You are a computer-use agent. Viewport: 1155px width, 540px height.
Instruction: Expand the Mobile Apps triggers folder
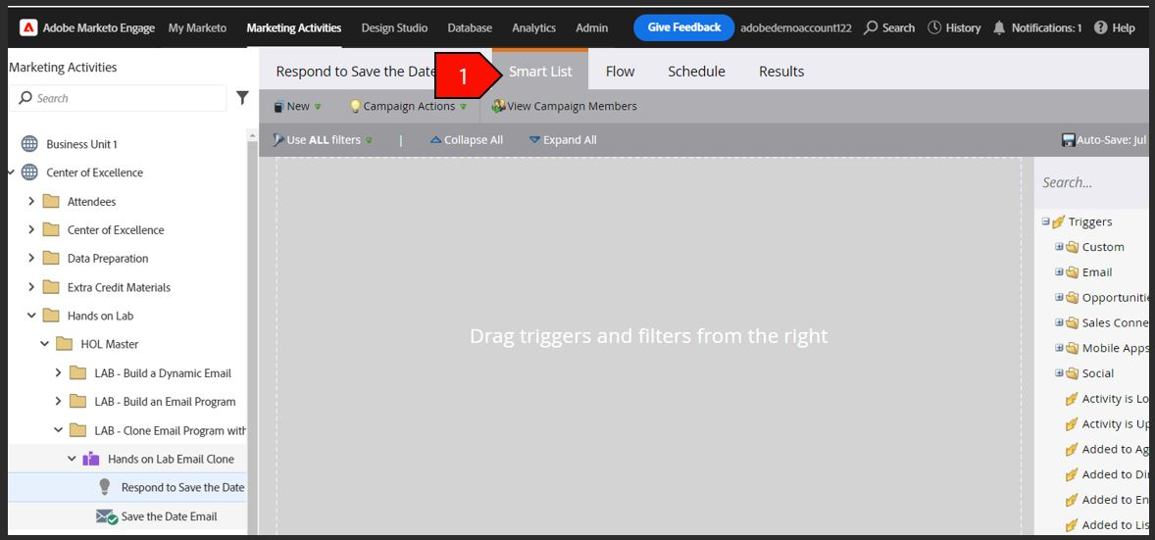coord(1059,348)
